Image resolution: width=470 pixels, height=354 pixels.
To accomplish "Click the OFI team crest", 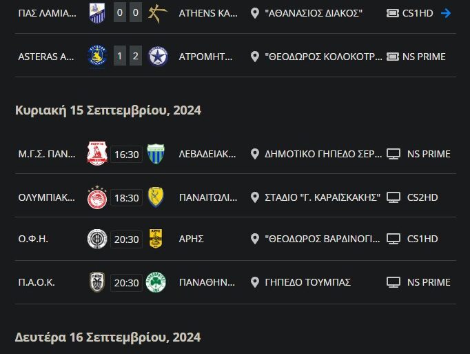I will click(x=97, y=239).
